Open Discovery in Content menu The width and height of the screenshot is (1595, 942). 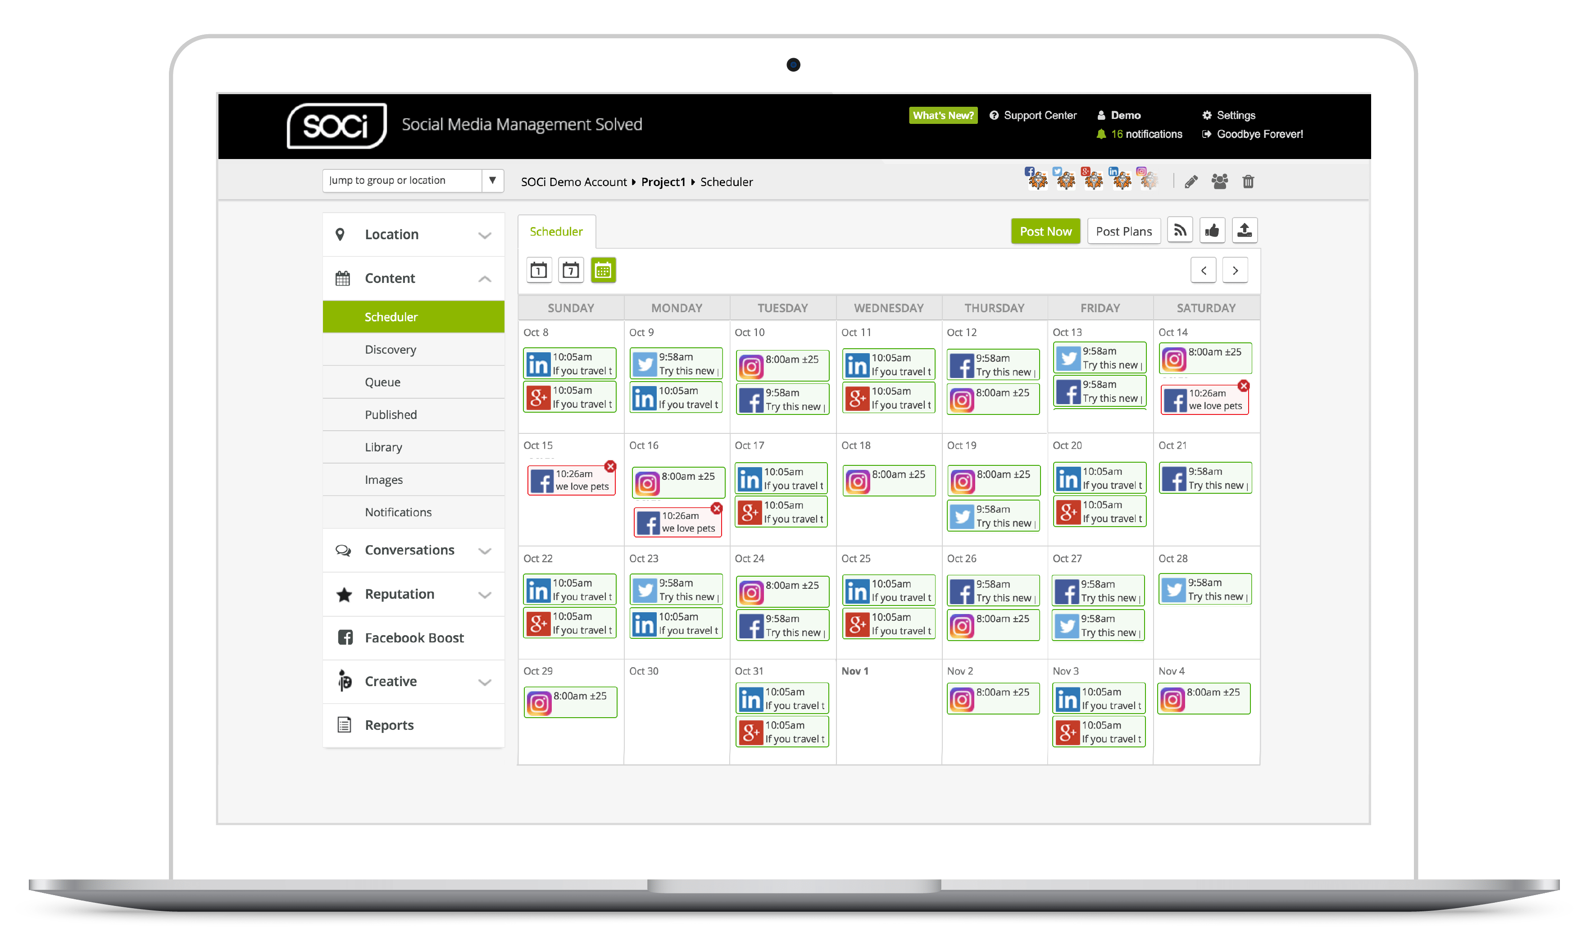coord(391,350)
